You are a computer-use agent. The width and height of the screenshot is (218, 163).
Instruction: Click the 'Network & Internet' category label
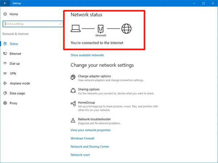point(15,34)
